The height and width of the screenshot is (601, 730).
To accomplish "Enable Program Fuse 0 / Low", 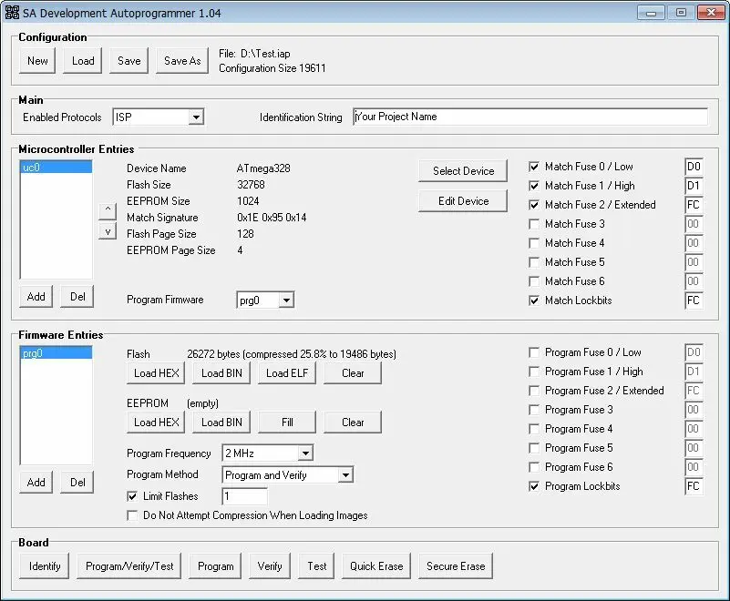I will (x=534, y=352).
